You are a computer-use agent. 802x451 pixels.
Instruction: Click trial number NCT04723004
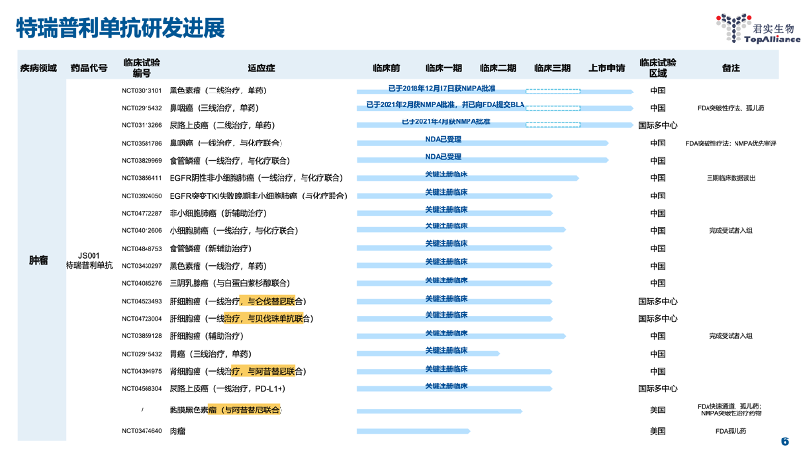(142, 319)
